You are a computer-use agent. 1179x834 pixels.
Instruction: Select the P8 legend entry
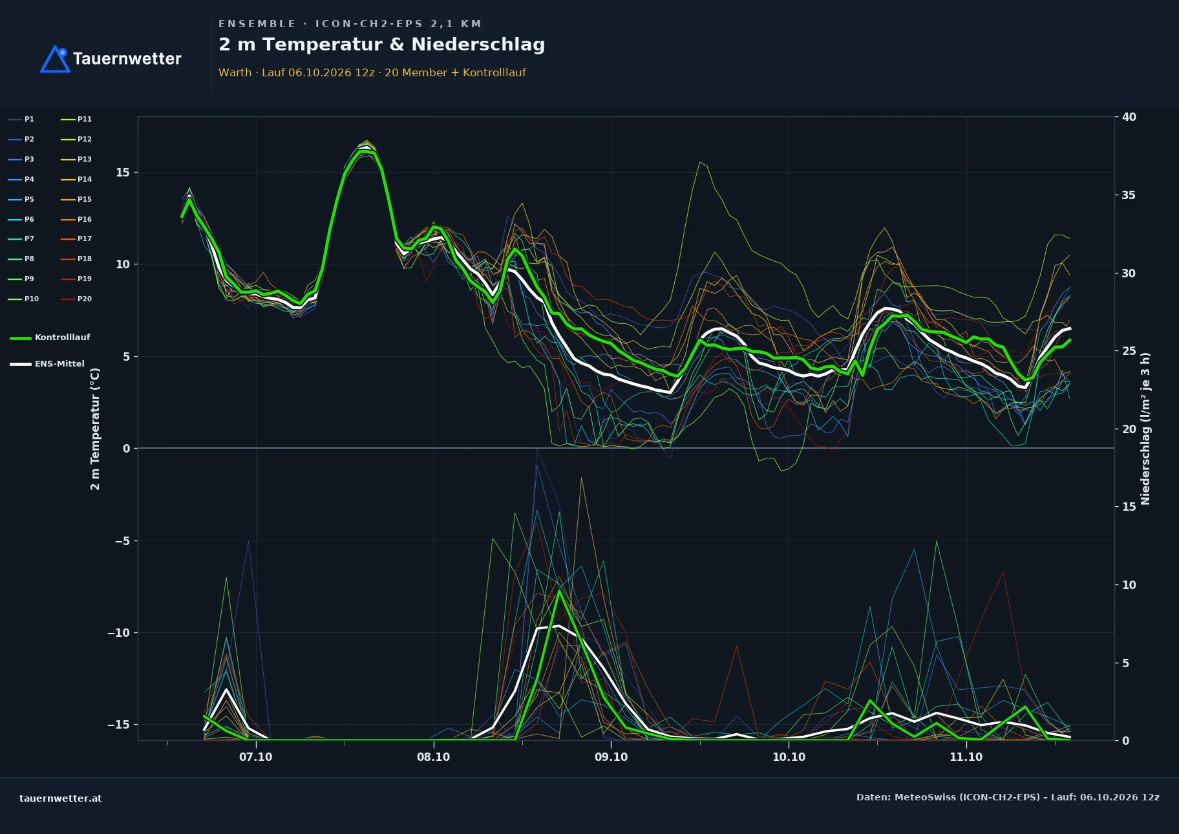(x=21, y=259)
